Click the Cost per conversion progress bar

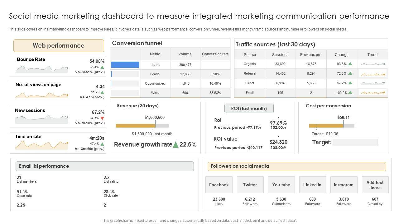pos(331,126)
